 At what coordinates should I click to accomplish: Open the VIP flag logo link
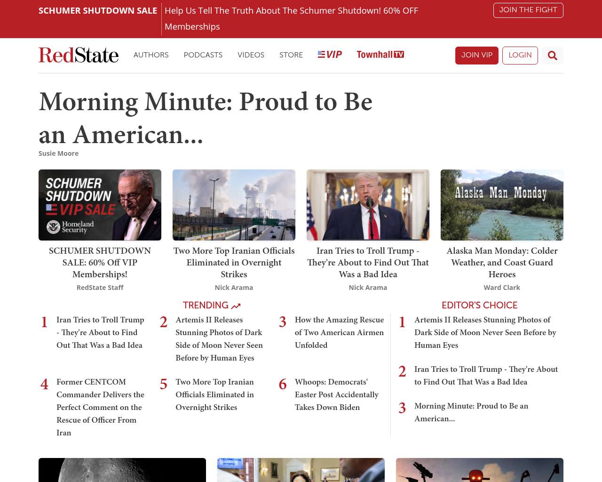(330, 55)
